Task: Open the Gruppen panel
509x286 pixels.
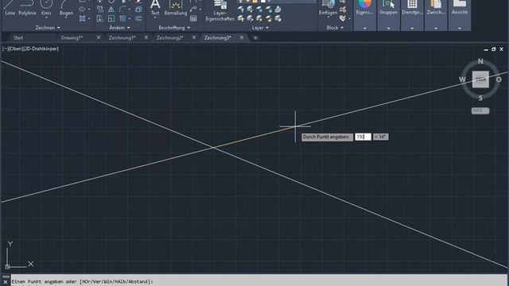Action: pyautogui.click(x=388, y=7)
